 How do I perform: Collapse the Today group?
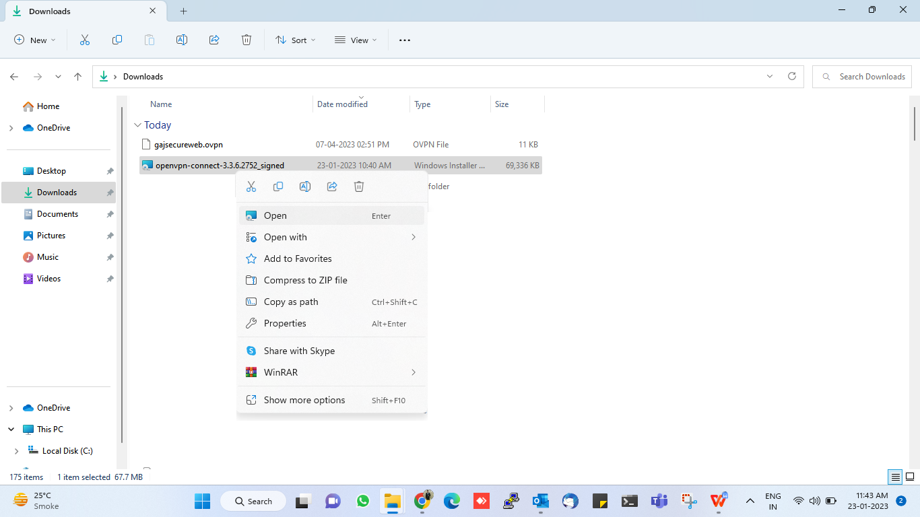(138, 125)
